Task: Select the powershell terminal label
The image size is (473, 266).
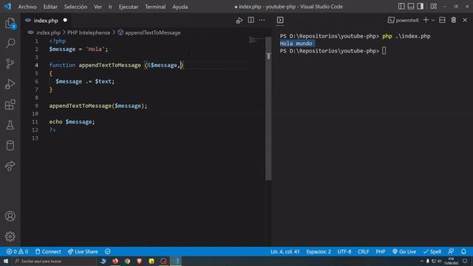Action: pos(403,20)
